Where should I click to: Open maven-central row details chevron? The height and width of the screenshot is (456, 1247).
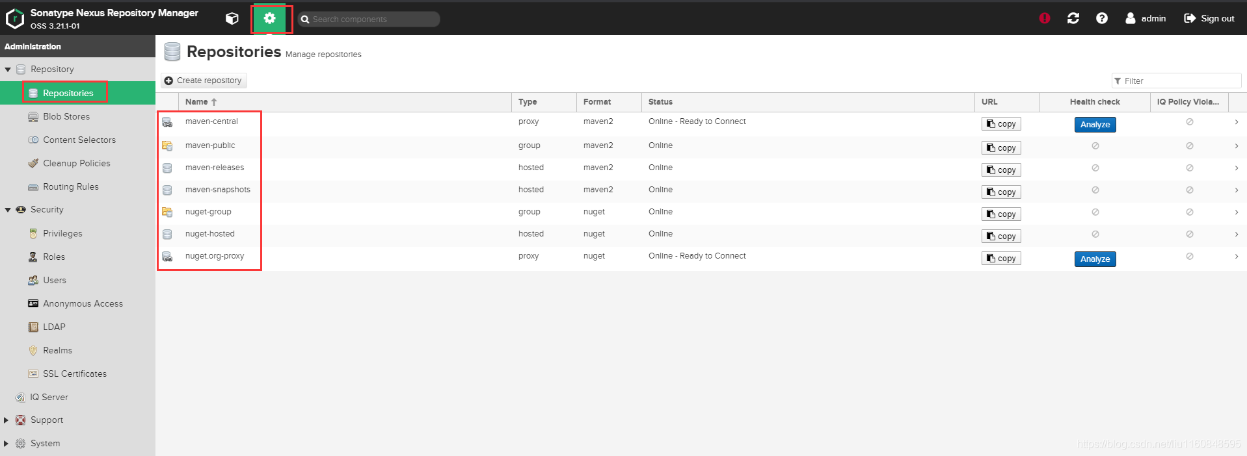click(1237, 122)
